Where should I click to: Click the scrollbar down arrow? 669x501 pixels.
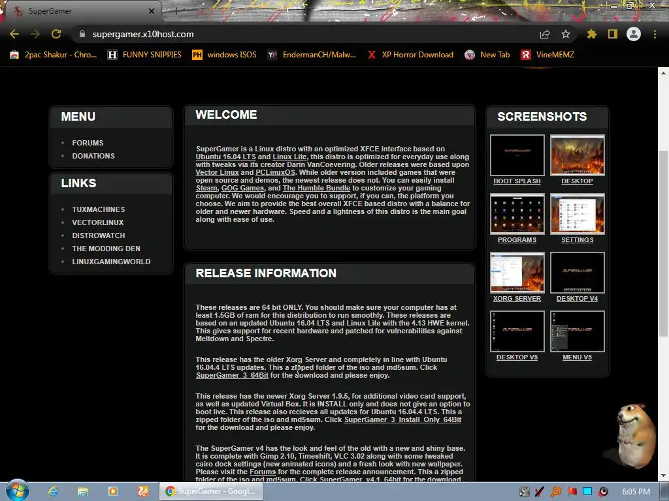[x=663, y=476]
